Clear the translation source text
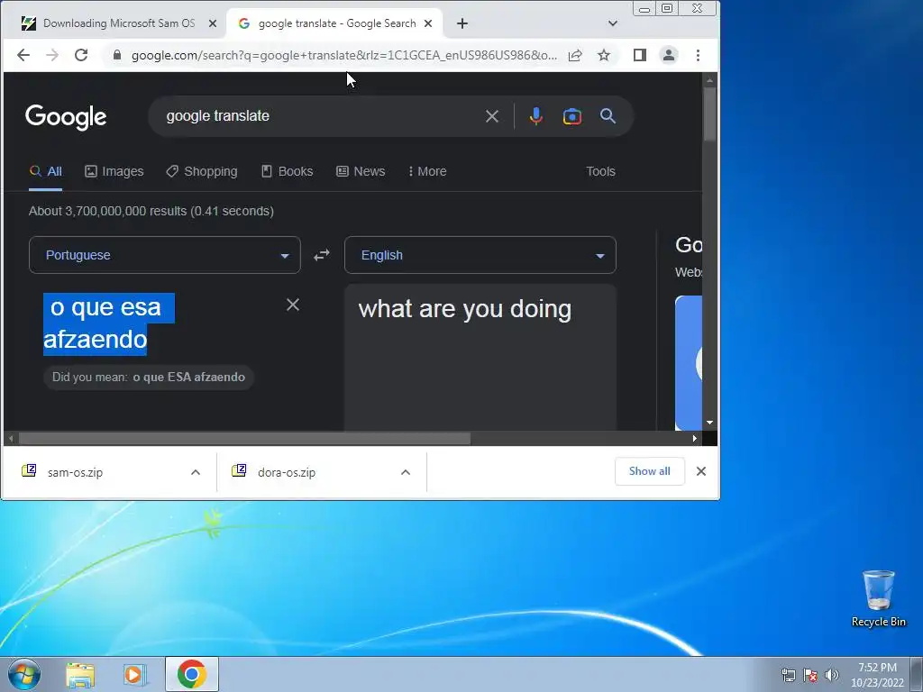 (293, 305)
